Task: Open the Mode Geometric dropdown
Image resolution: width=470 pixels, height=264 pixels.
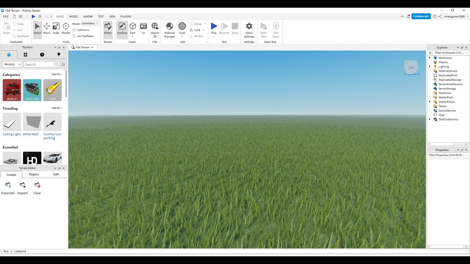Action: pyautogui.click(x=90, y=23)
